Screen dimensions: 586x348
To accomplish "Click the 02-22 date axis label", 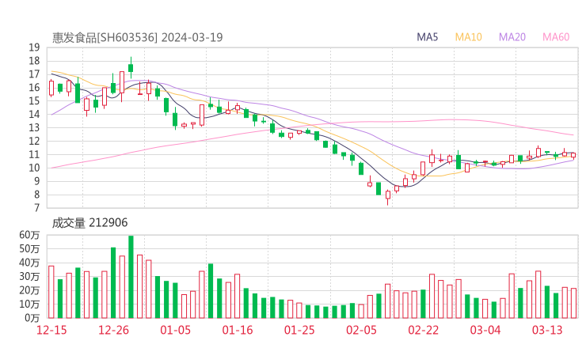I will 423,330.
